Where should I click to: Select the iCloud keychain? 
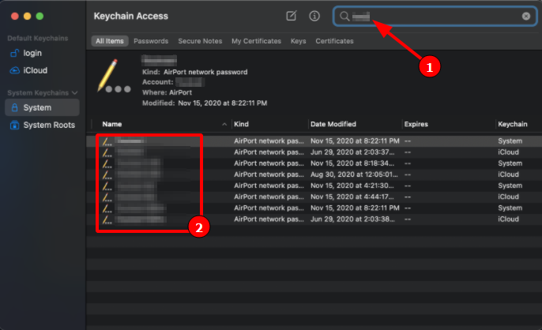[x=42, y=70]
